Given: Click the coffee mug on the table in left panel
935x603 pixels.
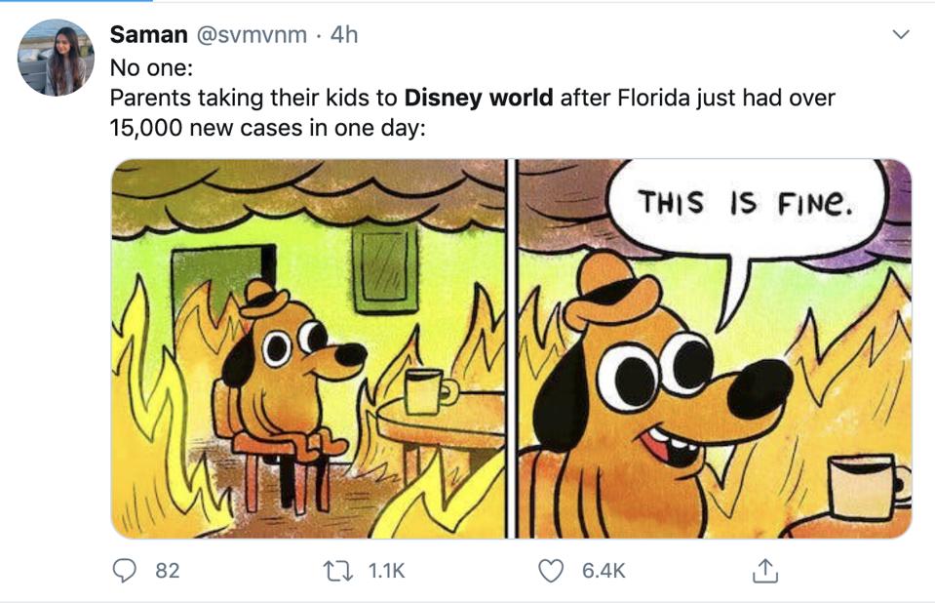Looking at the screenshot, I should (x=426, y=390).
